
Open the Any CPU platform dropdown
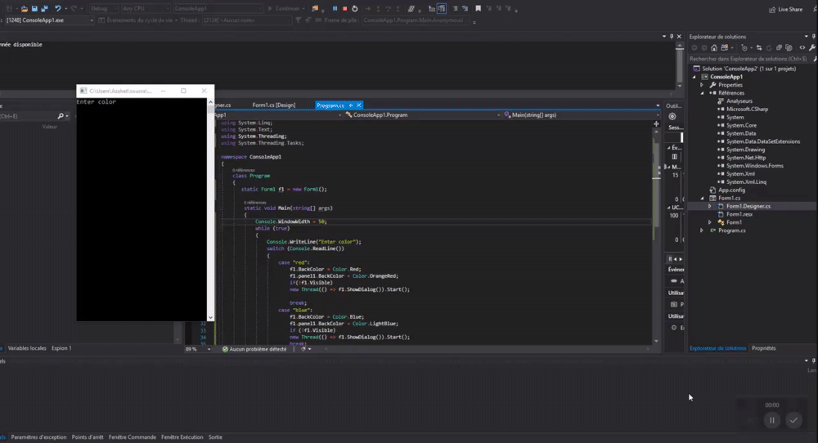point(145,8)
